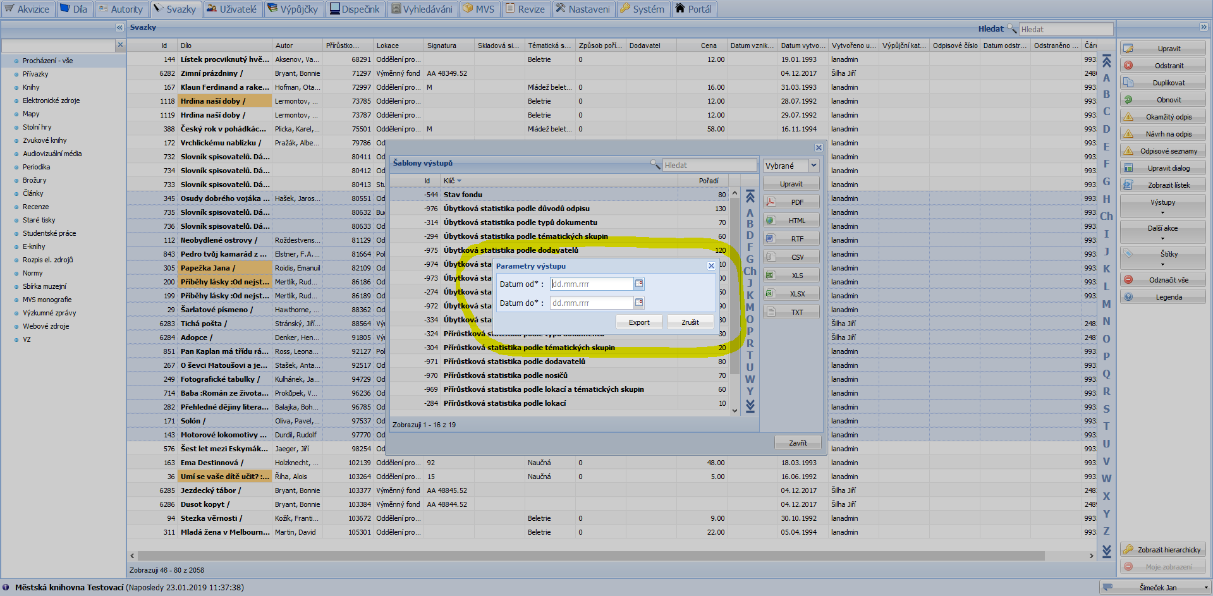The image size is (1213, 596).
Task: Click Upravit in Šablony výstupů window
Action: [x=791, y=184]
